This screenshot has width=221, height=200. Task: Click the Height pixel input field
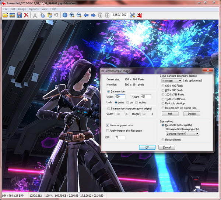(x=146, y=97)
